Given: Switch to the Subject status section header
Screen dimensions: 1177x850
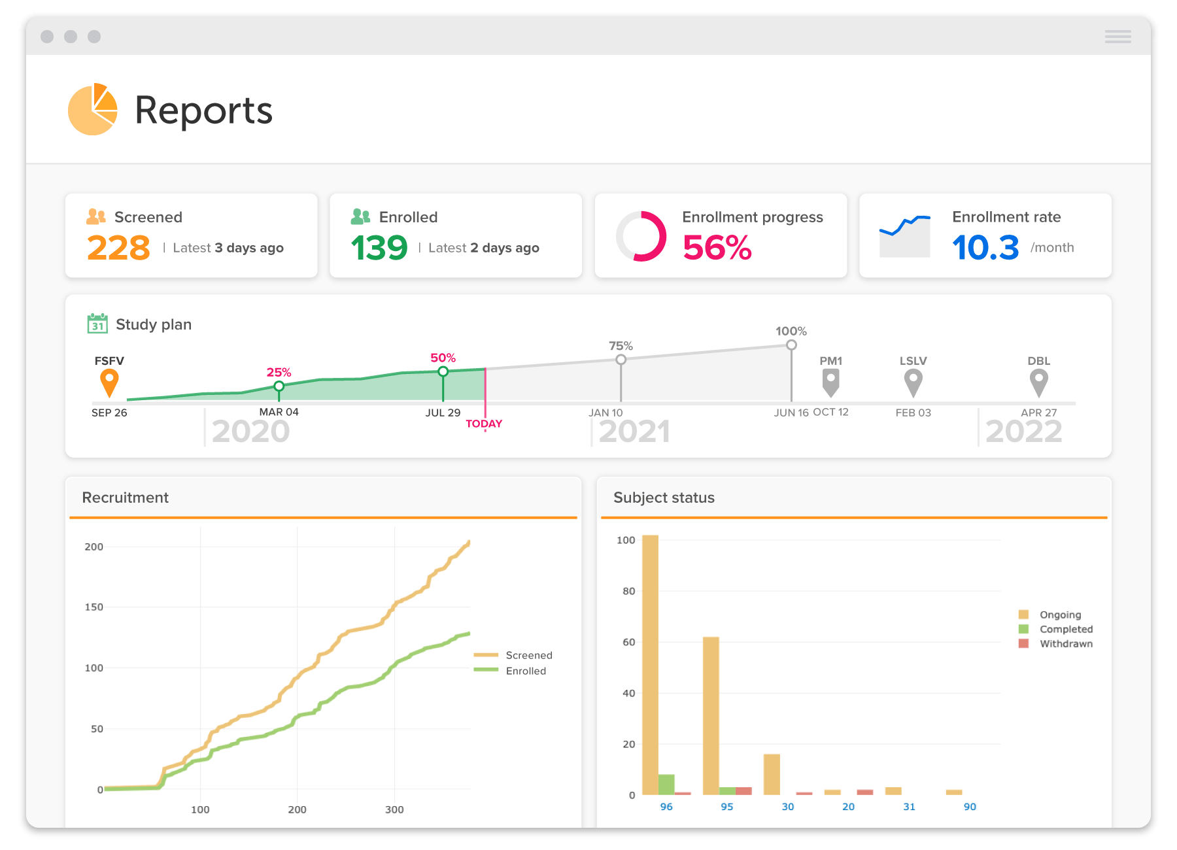Looking at the screenshot, I should 663,498.
